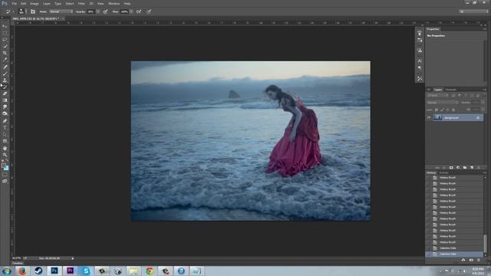Add a layer mask in Layers panel
The height and width of the screenshot is (276, 491).
coord(451,168)
